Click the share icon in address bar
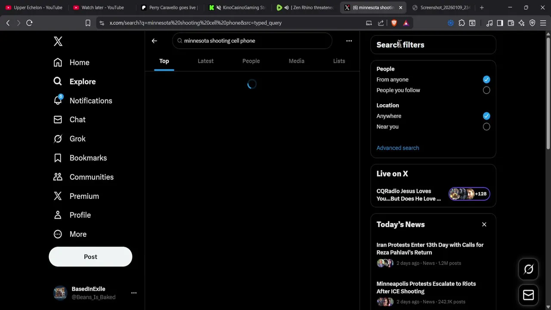This screenshot has height=310, width=551. 381,23
